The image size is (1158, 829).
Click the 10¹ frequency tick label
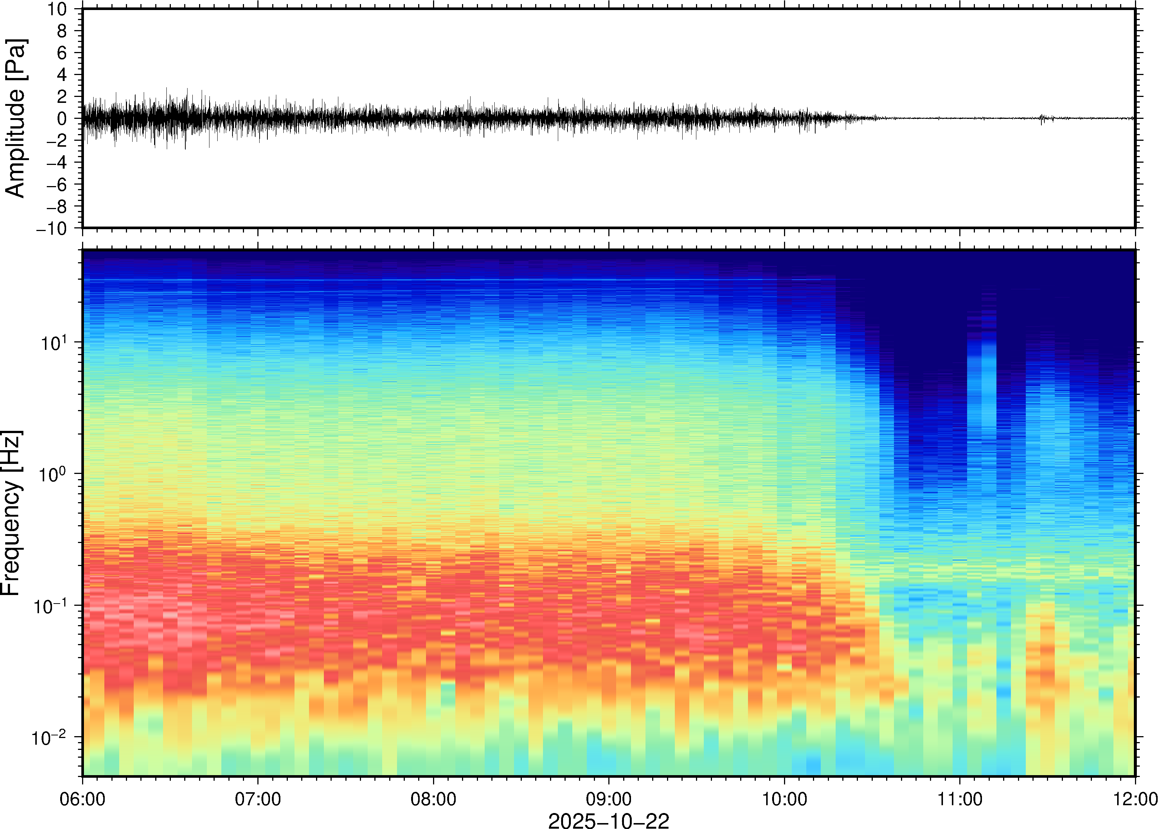click(53, 342)
